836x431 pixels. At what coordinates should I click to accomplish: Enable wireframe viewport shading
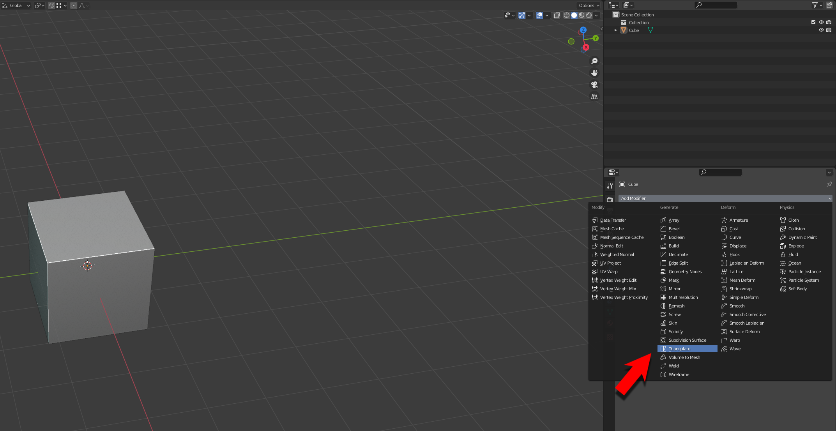(x=567, y=15)
